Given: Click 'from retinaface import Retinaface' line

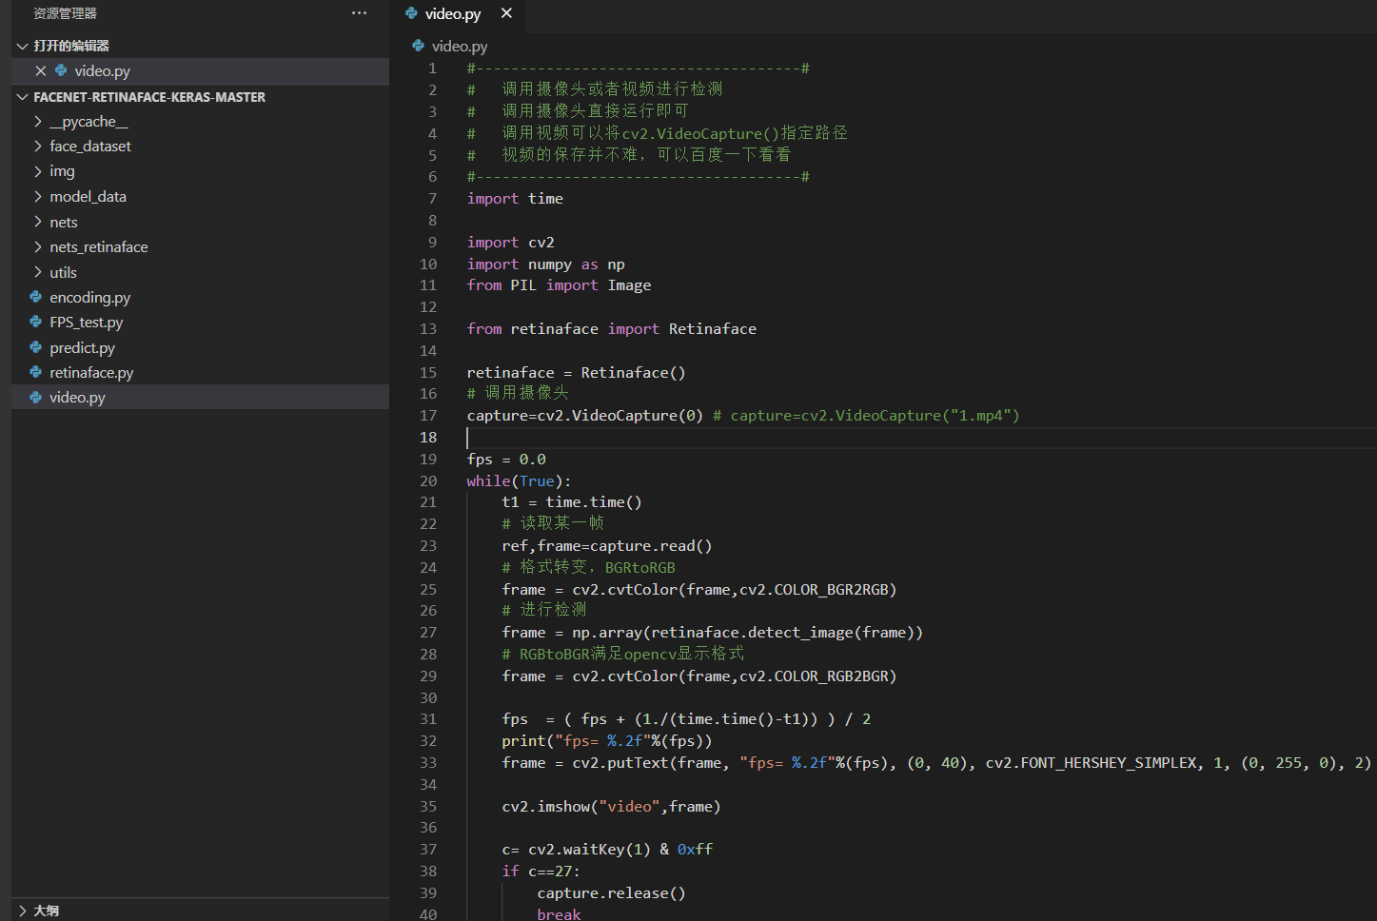Looking at the screenshot, I should 612,329.
